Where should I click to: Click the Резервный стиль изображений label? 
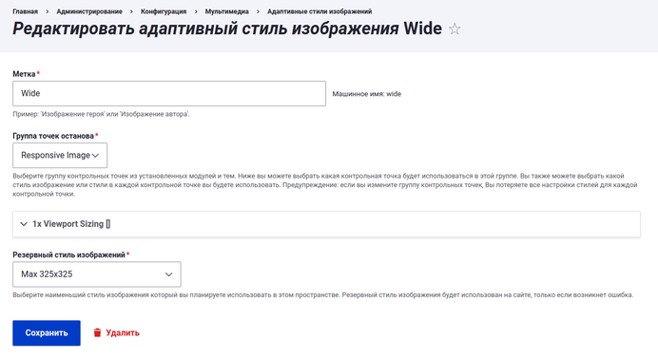(x=68, y=255)
